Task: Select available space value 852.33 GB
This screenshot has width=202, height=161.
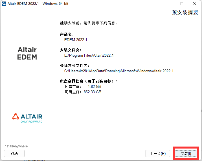Action: (x=93, y=92)
